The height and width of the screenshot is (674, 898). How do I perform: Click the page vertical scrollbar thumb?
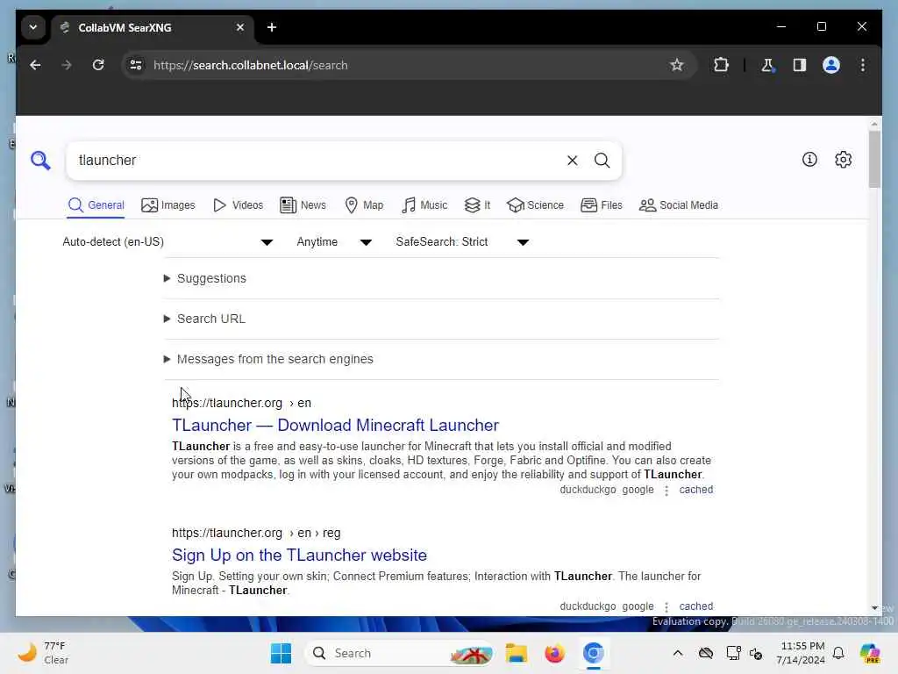874,160
